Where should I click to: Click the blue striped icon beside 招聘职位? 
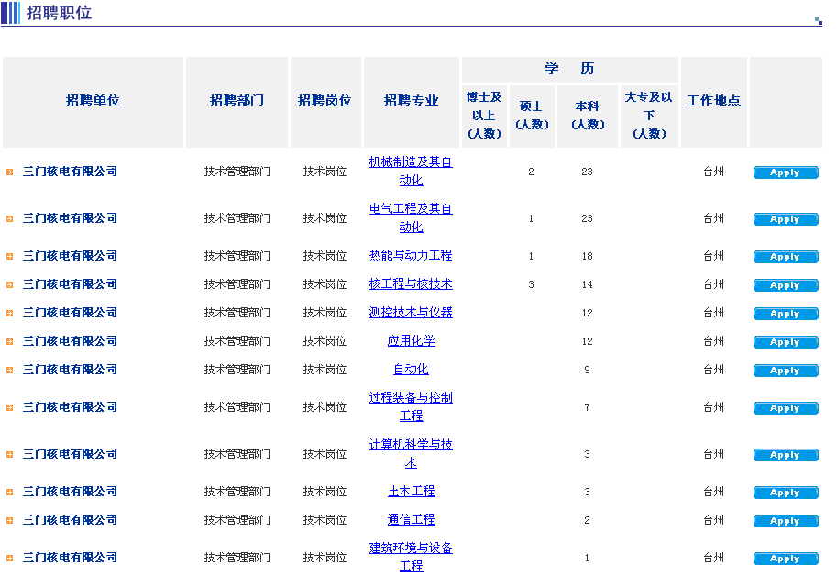[11, 13]
